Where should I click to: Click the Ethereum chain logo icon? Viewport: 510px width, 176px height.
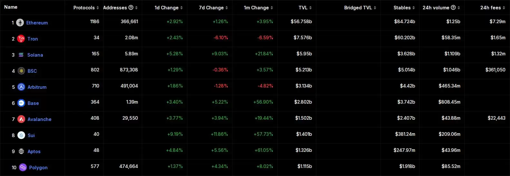20,23
